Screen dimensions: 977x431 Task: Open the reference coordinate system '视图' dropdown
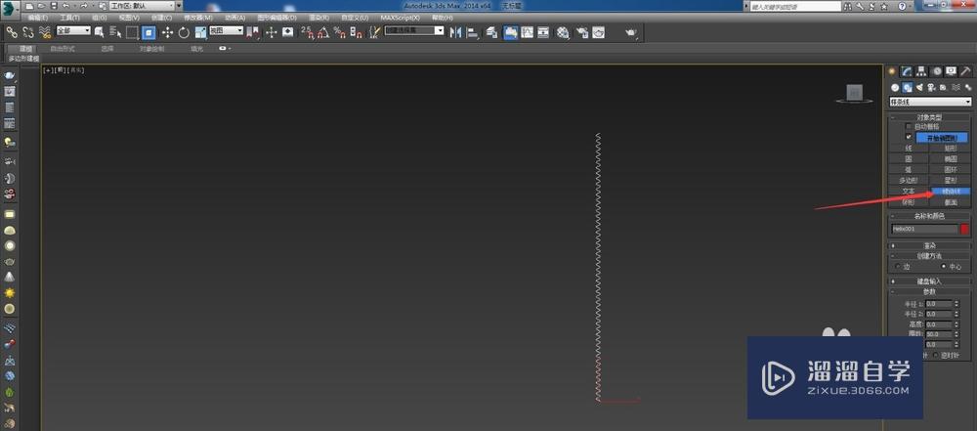(x=226, y=30)
